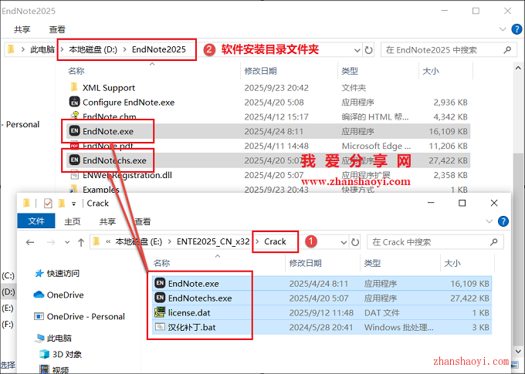525x374 pixels.
Task: Open 3D 对象 in navigation pane
Action: 60,354
